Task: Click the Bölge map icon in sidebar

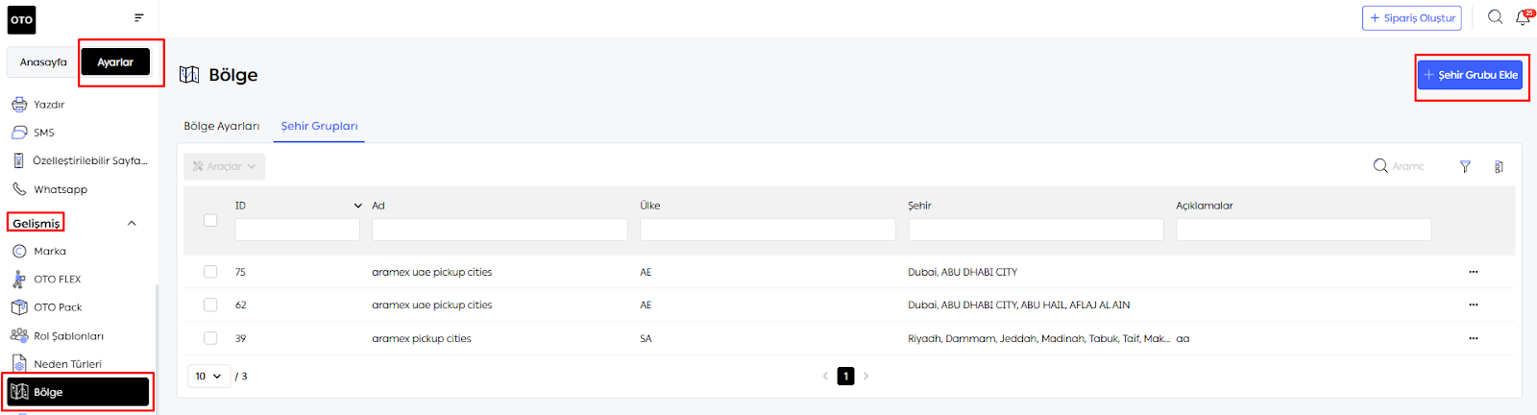Action: [19, 392]
